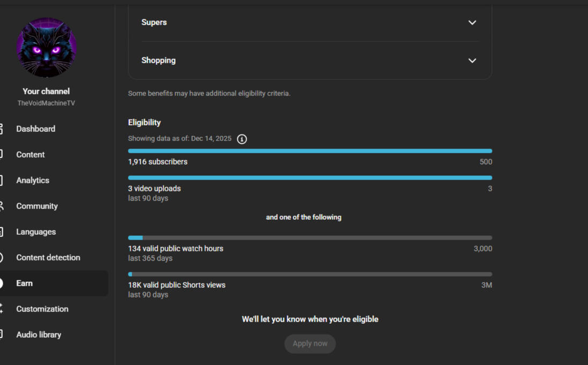
Task: Click the Analytics icon in the sidebar
Action: coord(2,181)
